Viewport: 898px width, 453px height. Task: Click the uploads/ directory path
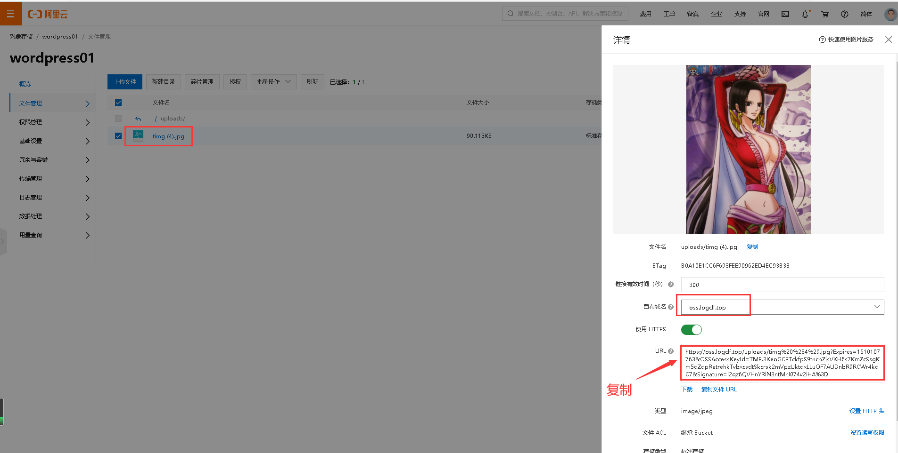coord(173,119)
